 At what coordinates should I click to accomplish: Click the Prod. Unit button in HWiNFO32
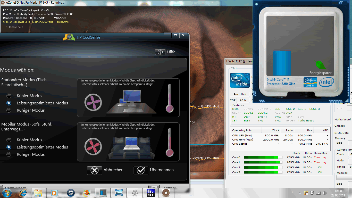240,94
